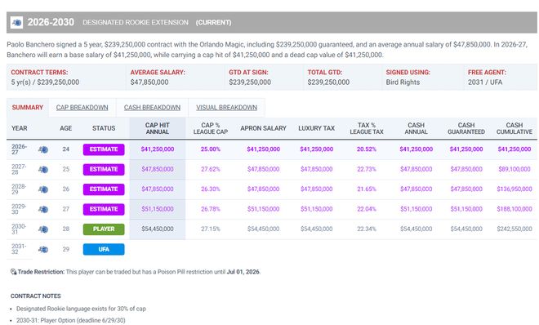The width and height of the screenshot is (539, 325).
Task: Click the 2026-27 cap hit $41,250,000
Action: (x=158, y=149)
